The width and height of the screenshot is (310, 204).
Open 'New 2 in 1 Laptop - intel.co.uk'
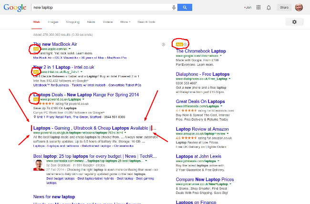pos(63,67)
